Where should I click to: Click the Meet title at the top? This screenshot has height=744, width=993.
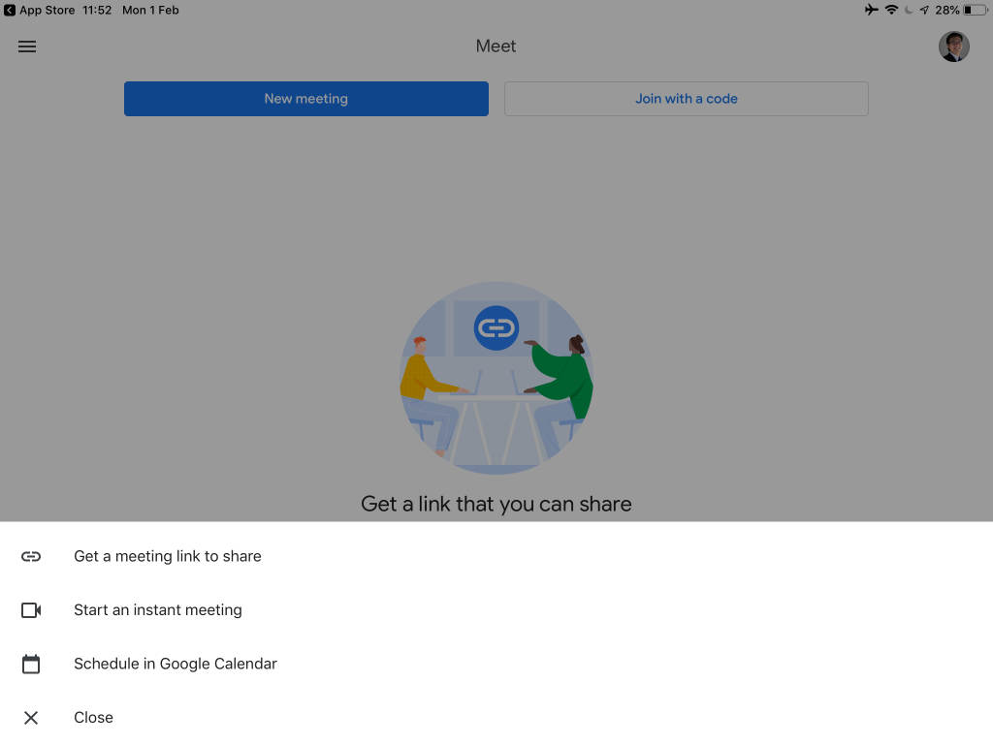click(x=496, y=46)
